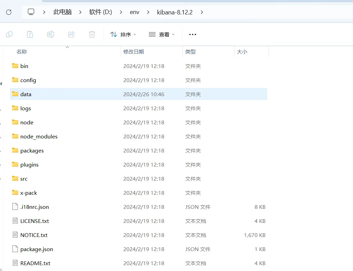The height and width of the screenshot is (271, 353).
Task: Click 文件夹 type in the data row
Action: [x=193, y=94]
